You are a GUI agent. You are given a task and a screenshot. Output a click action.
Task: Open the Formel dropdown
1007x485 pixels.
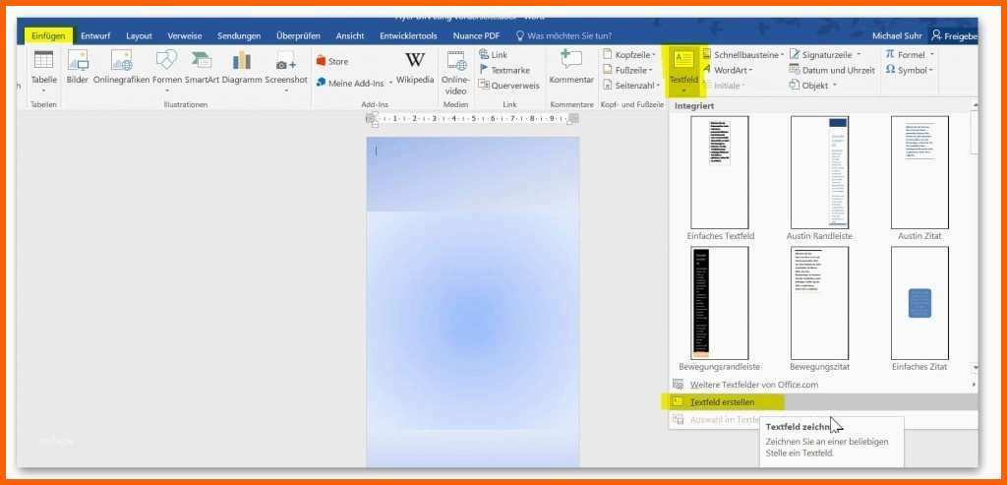click(x=910, y=55)
